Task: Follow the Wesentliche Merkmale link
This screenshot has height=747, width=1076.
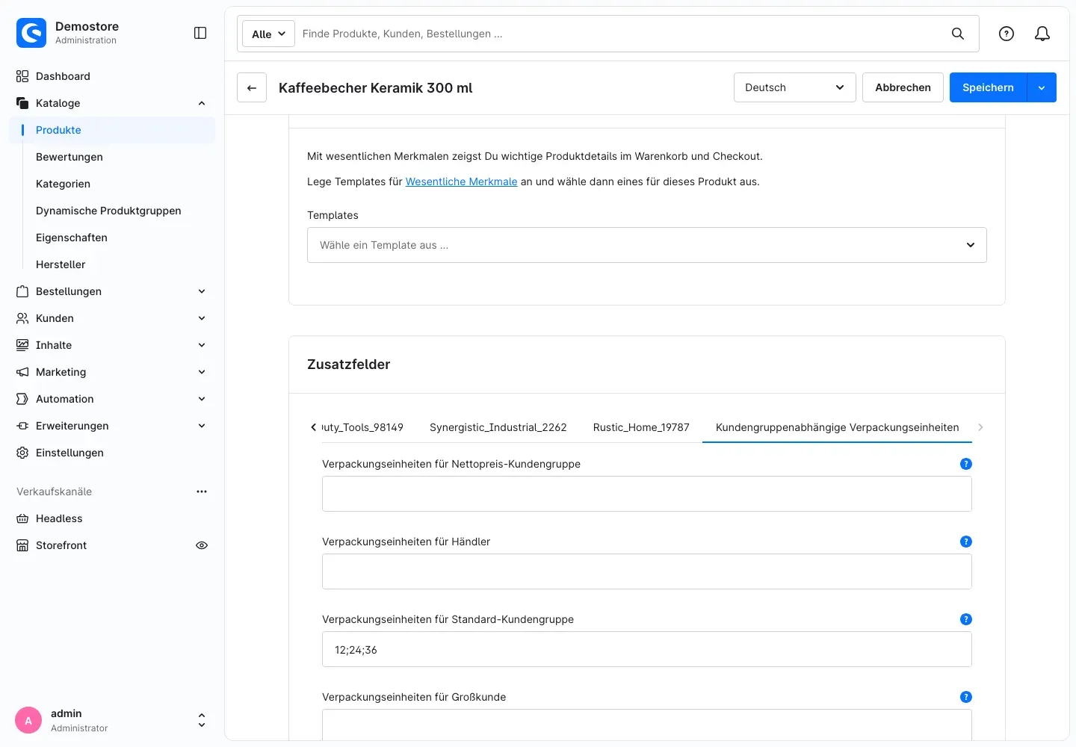Action: [461, 182]
